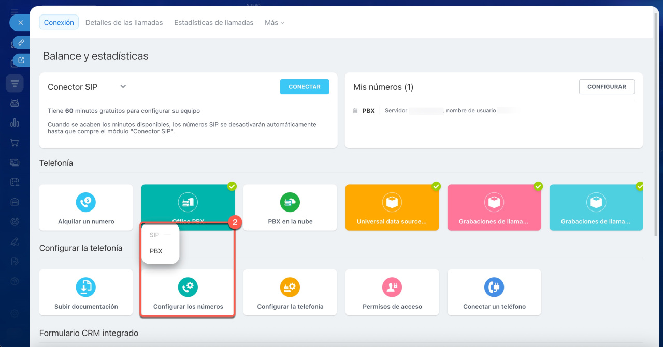Open Configurar los números gear icon

(x=188, y=286)
